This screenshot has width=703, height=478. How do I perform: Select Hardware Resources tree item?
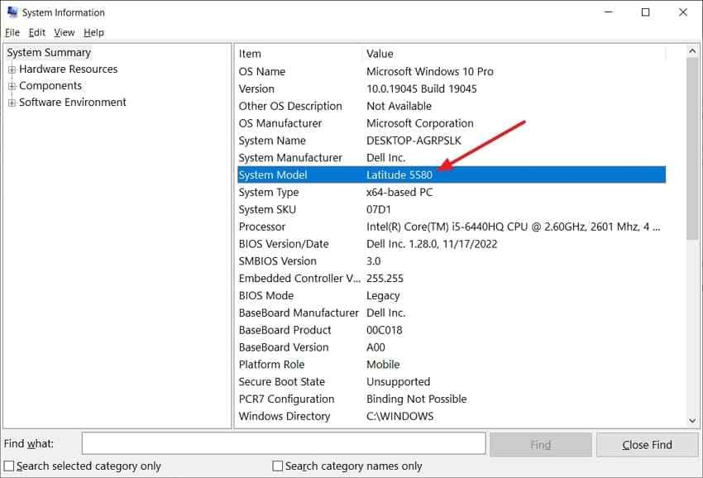pos(68,69)
